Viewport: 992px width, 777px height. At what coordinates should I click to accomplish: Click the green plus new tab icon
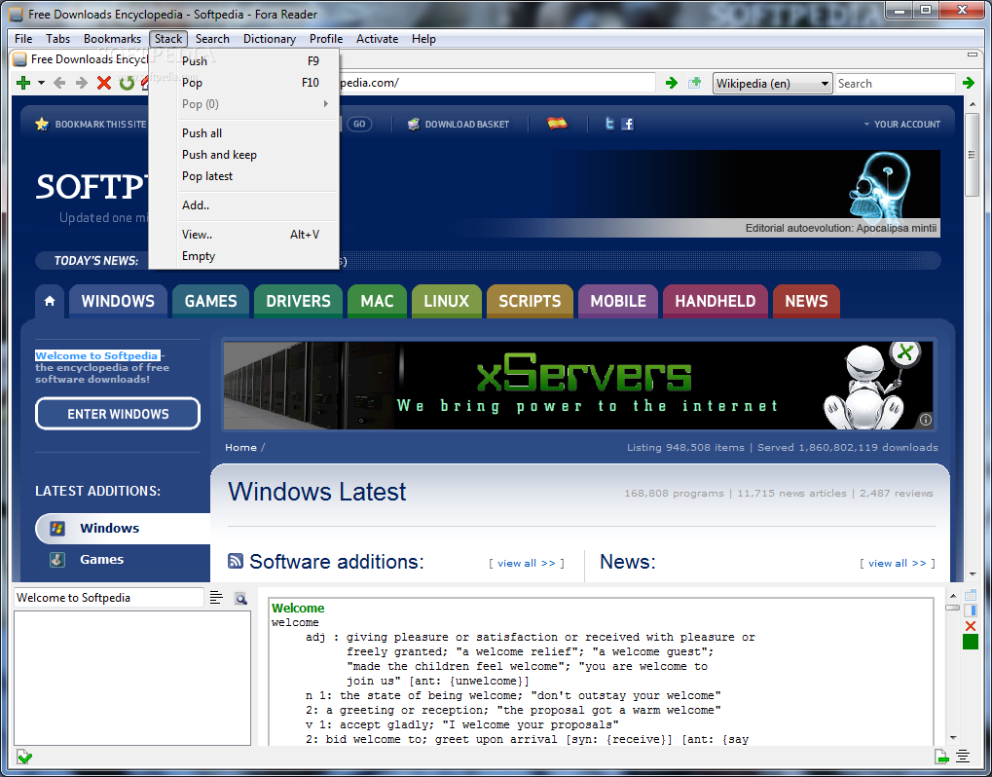pyautogui.click(x=23, y=83)
